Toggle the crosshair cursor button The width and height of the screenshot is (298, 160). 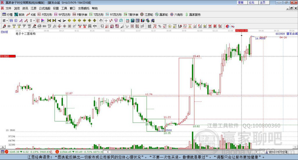(x=106, y=21)
